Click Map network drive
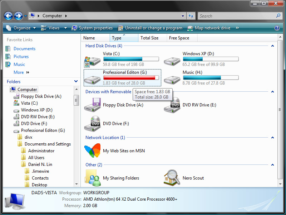This screenshot has height=215, width=286. click(209, 28)
